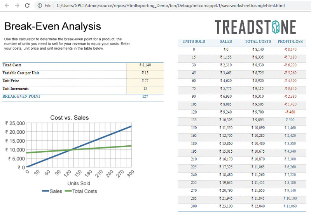Screen dimensions: 311x217
Task: Select the Fixed Costs value ₹ 8,140
Action: pyautogui.click(x=145, y=65)
